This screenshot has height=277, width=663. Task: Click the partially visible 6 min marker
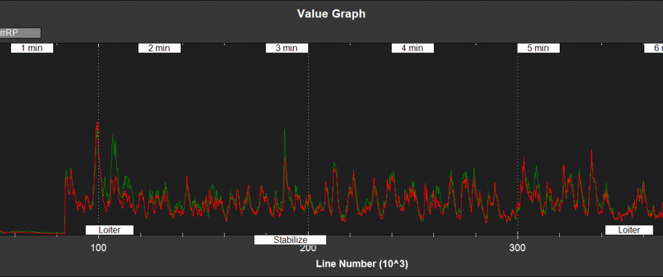pyautogui.click(x=653, y=48)
